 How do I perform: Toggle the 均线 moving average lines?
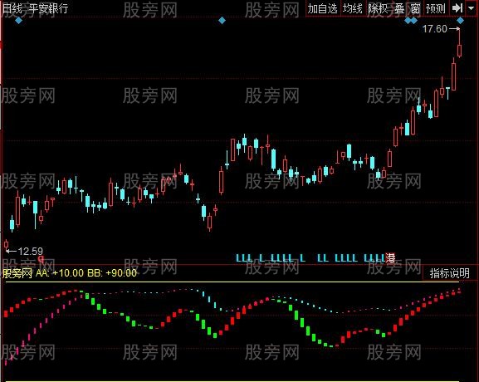click(353, 8)
